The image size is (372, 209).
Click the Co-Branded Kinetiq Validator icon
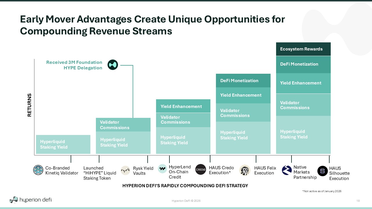click(38, 170)
